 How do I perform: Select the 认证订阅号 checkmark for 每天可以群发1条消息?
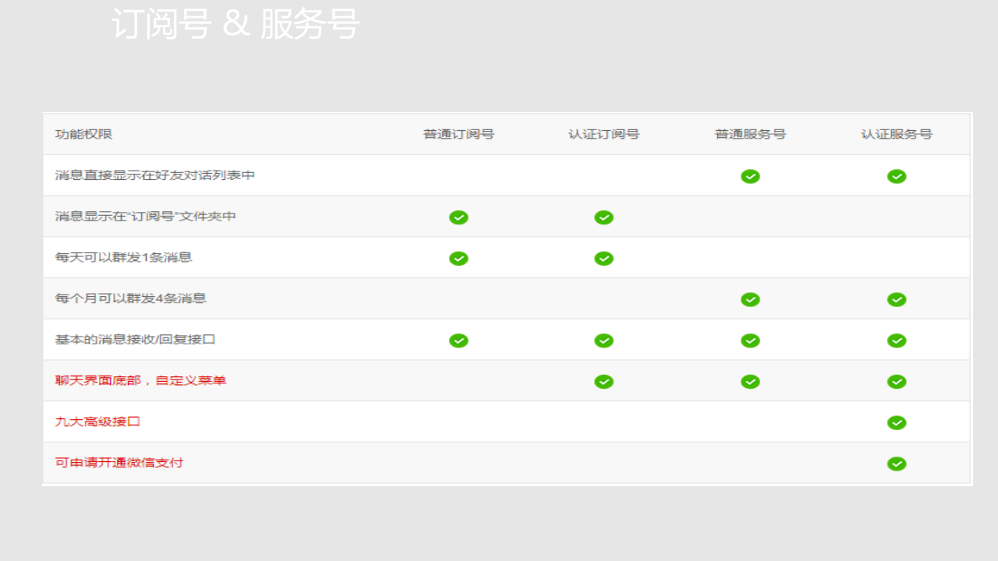(603, 258)
